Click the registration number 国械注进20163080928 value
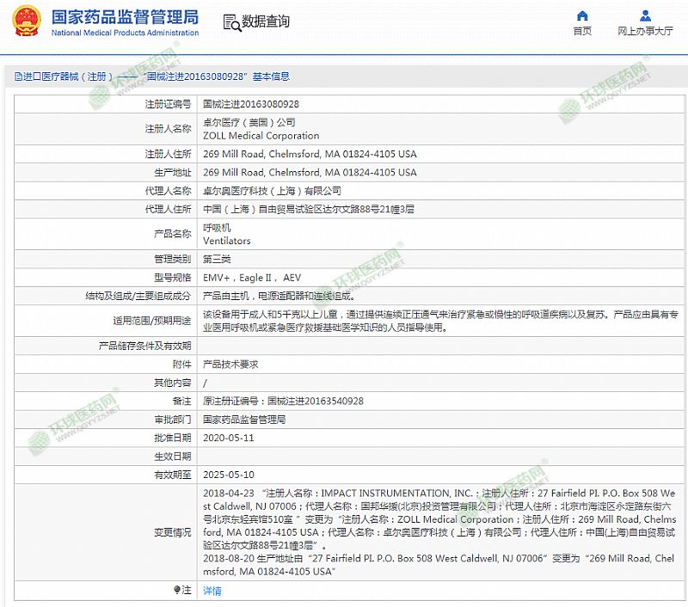 coord(250,103)
